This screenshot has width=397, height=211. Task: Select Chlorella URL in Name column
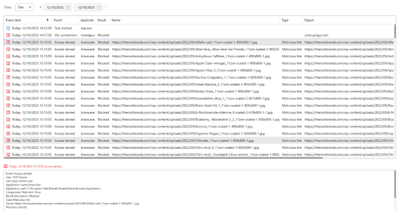(x=183, y=141)
